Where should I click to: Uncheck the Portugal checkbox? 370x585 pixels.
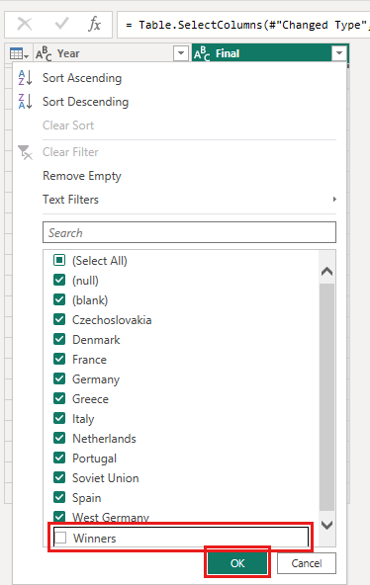59,458
